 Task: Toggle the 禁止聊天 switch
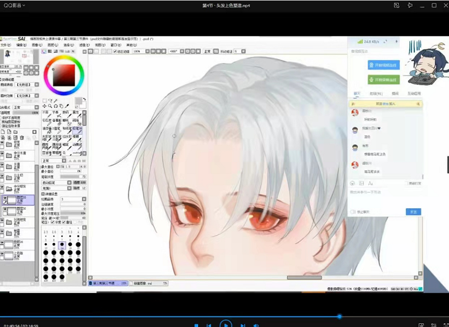coord(353,212)
